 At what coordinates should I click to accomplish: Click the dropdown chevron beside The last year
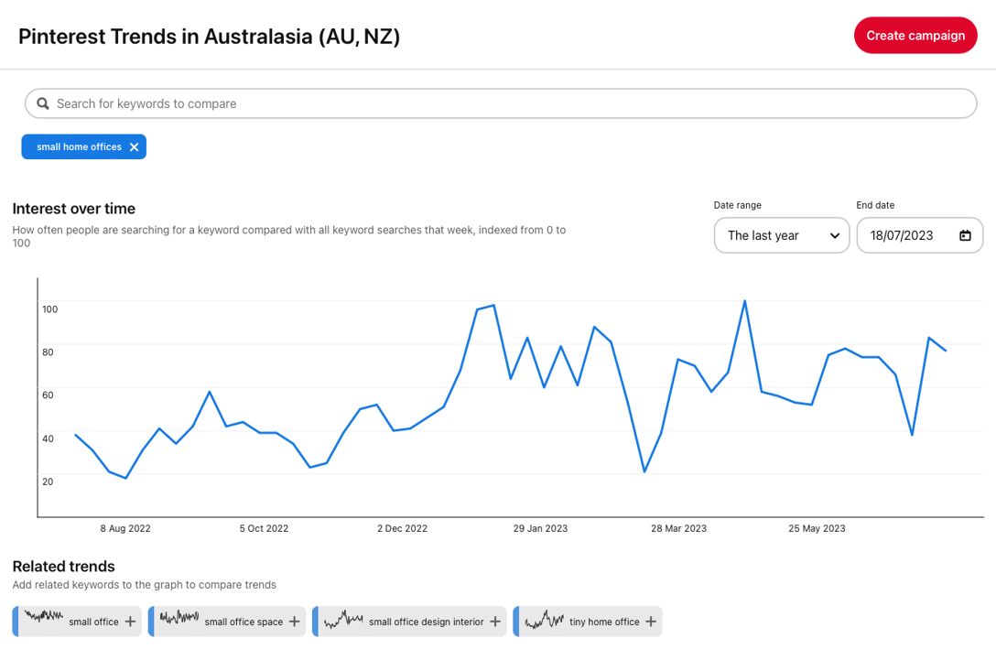click(x=834, y=235)
